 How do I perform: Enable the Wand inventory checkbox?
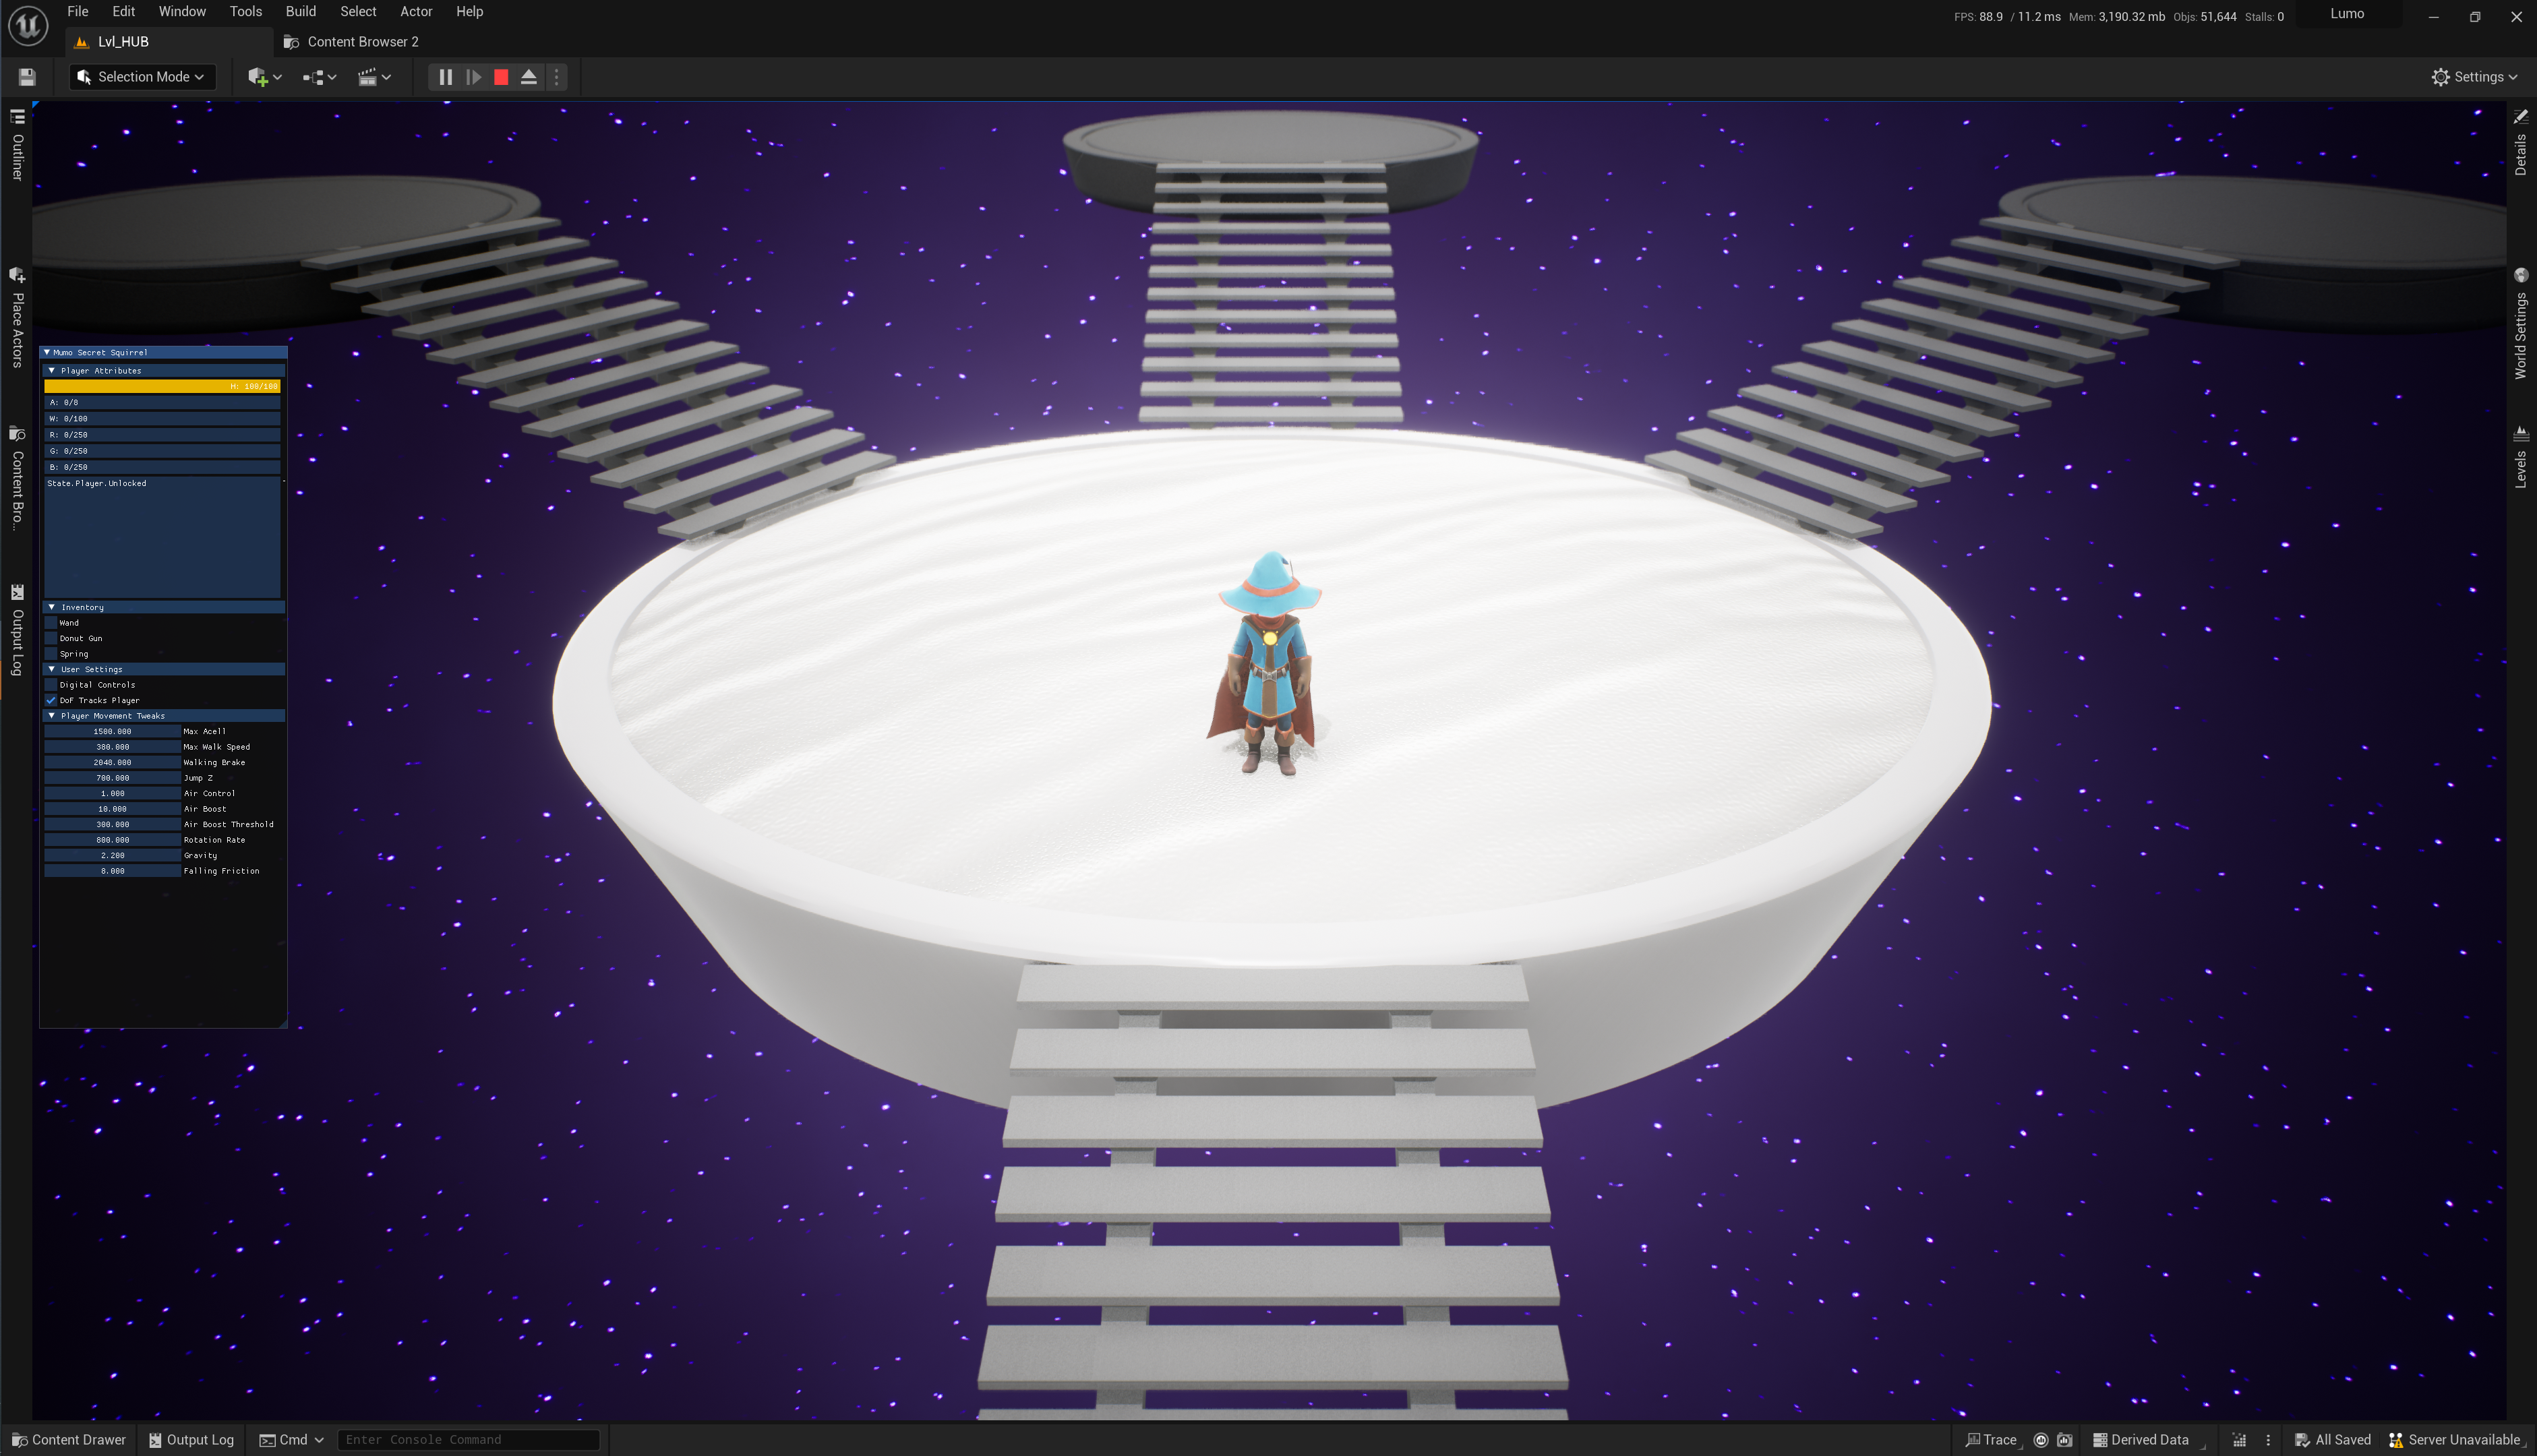click(51, 623)
